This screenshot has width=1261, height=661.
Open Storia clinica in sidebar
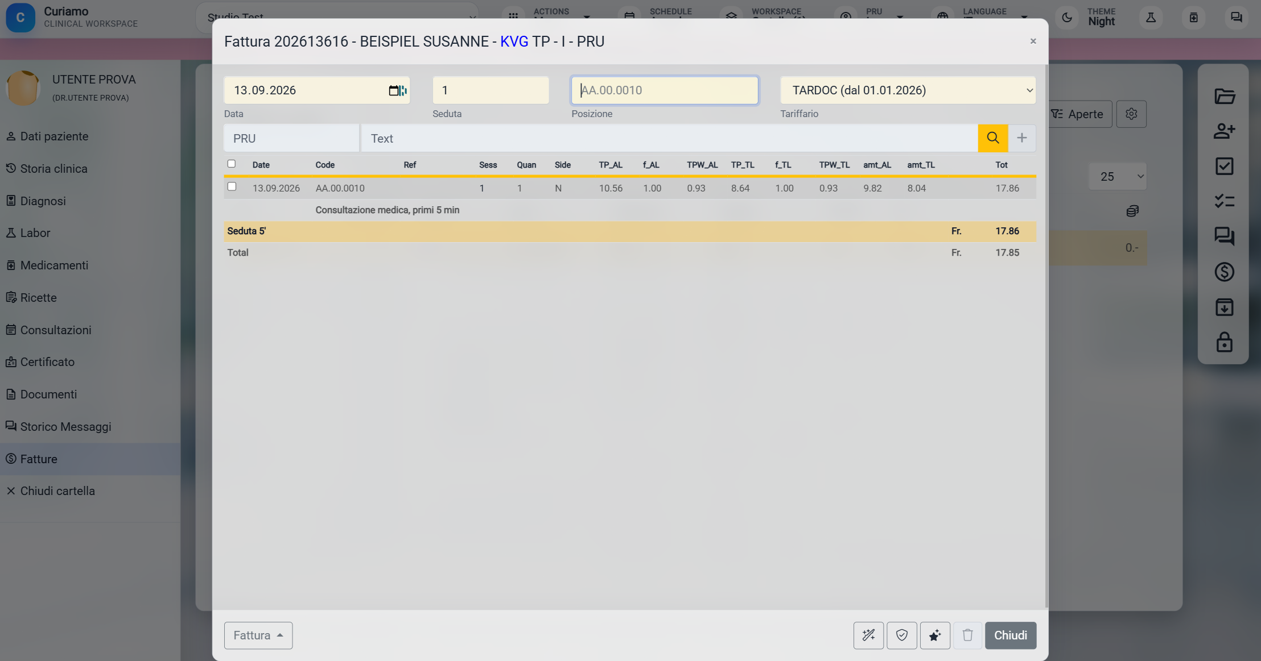(54, 169)
